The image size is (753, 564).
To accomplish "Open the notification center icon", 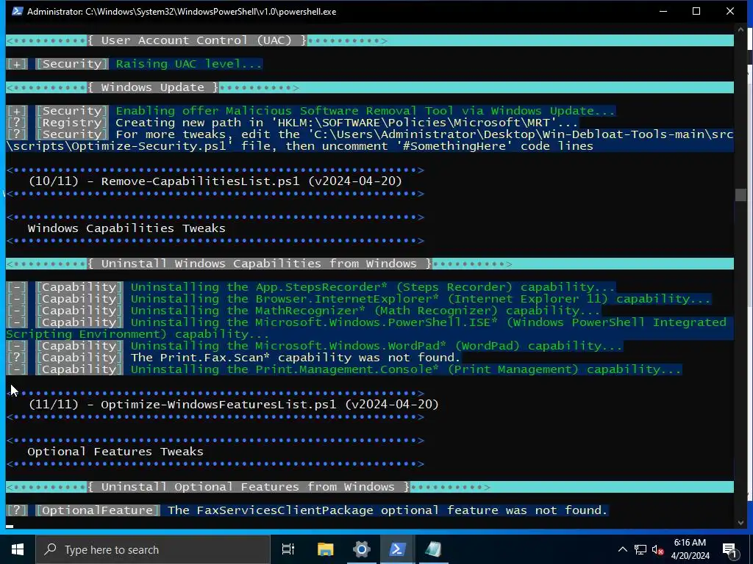I will click(x=729, y=549).
